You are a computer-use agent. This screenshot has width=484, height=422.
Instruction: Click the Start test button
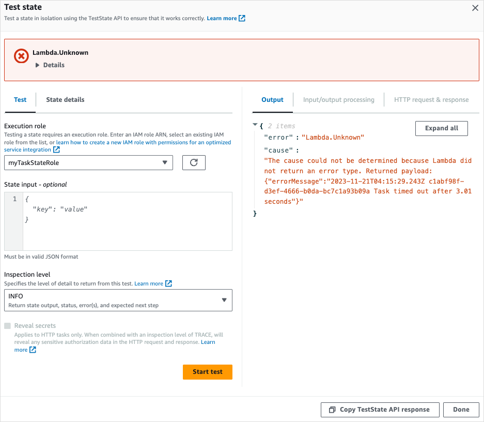coord(207,372)
